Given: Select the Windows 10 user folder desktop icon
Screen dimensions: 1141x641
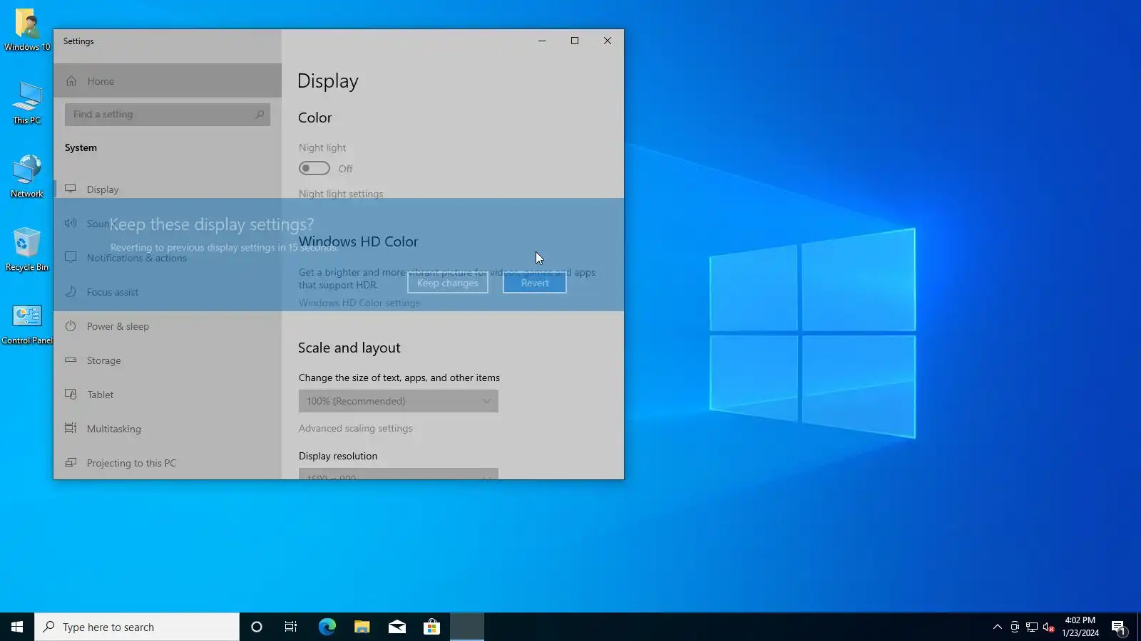Looking at the screenshot, I should point(27,30).
